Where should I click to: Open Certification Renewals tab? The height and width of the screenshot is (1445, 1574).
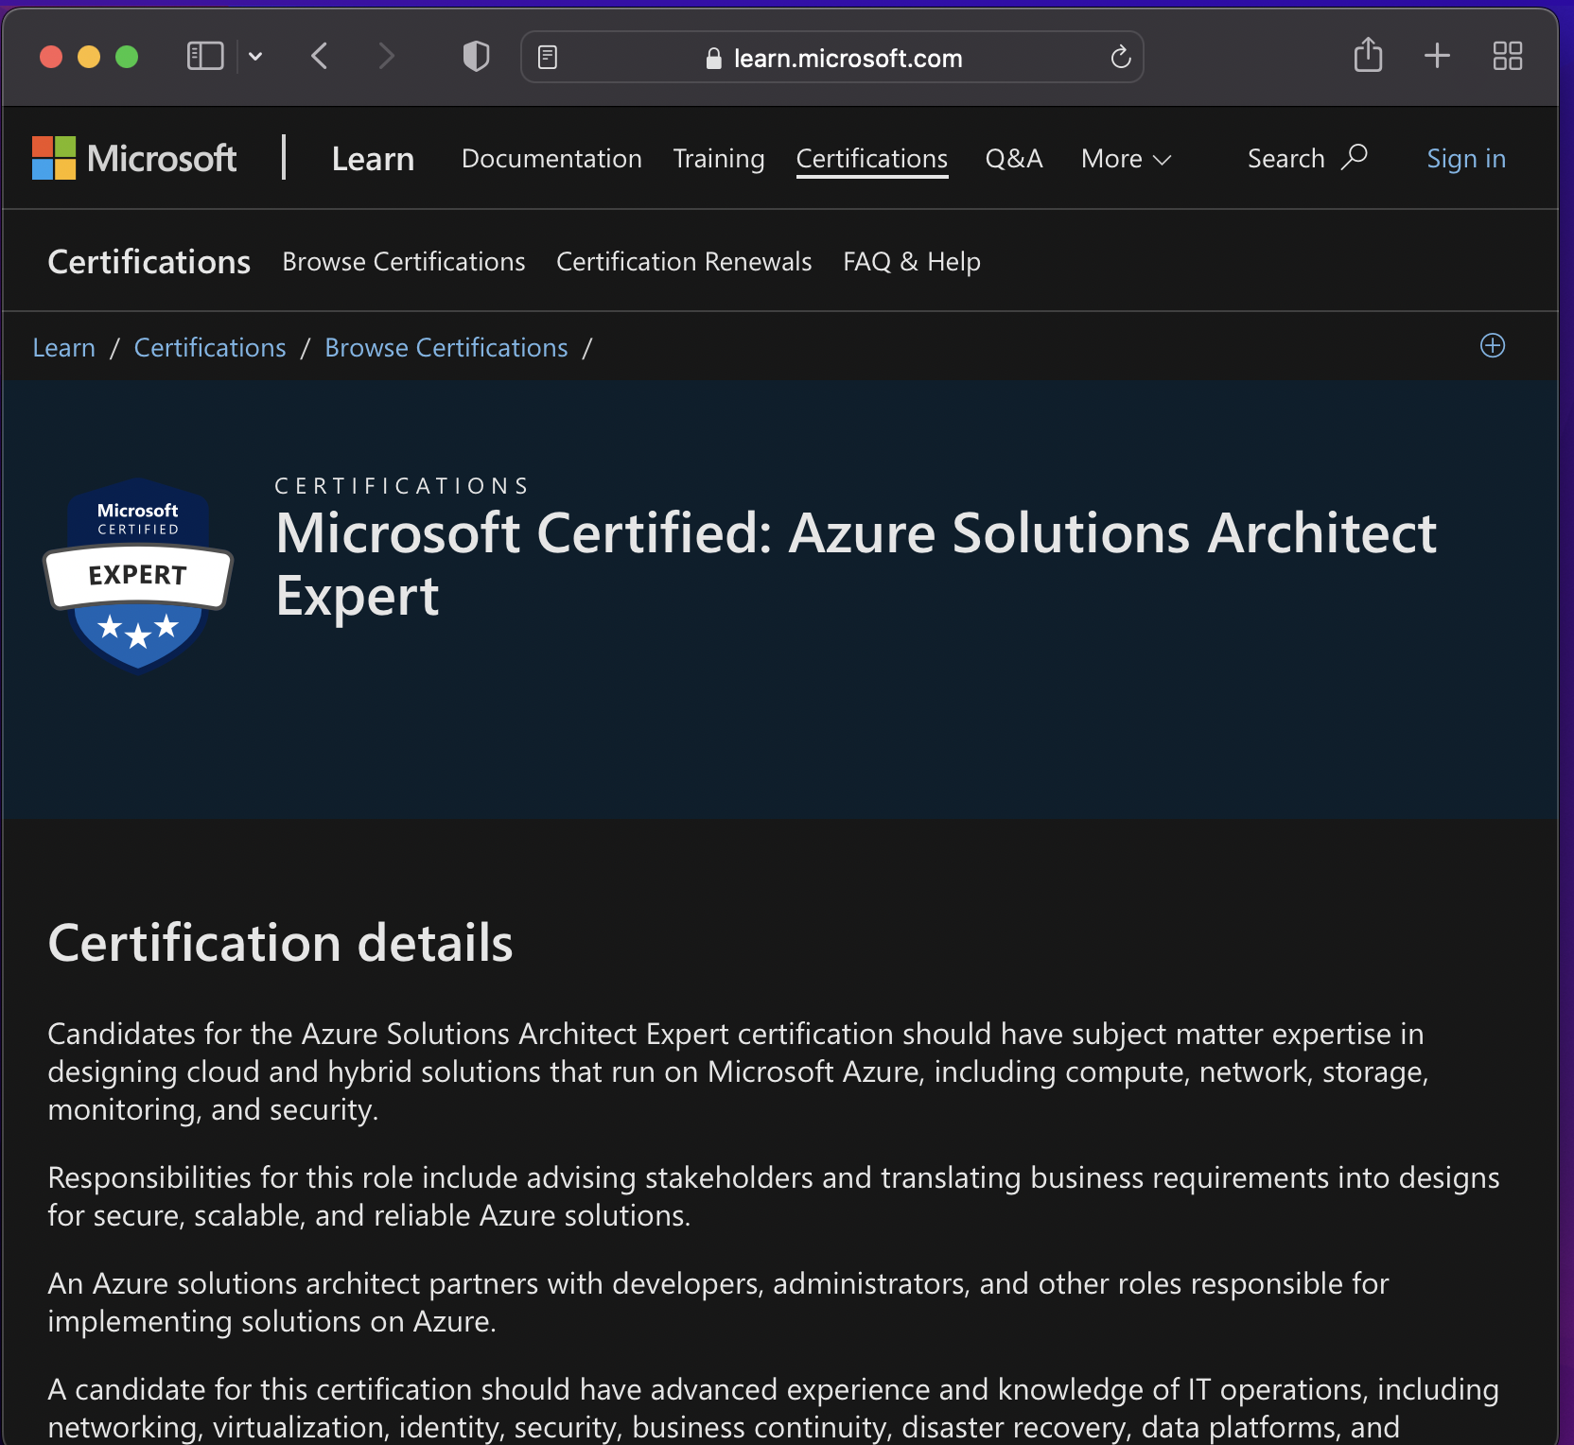pyautogui.click(x=683, y=262)
